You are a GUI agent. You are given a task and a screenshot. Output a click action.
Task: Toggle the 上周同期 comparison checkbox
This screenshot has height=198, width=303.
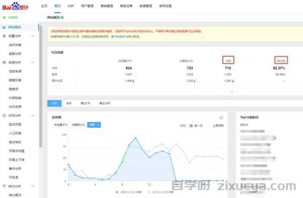(209, 125)
